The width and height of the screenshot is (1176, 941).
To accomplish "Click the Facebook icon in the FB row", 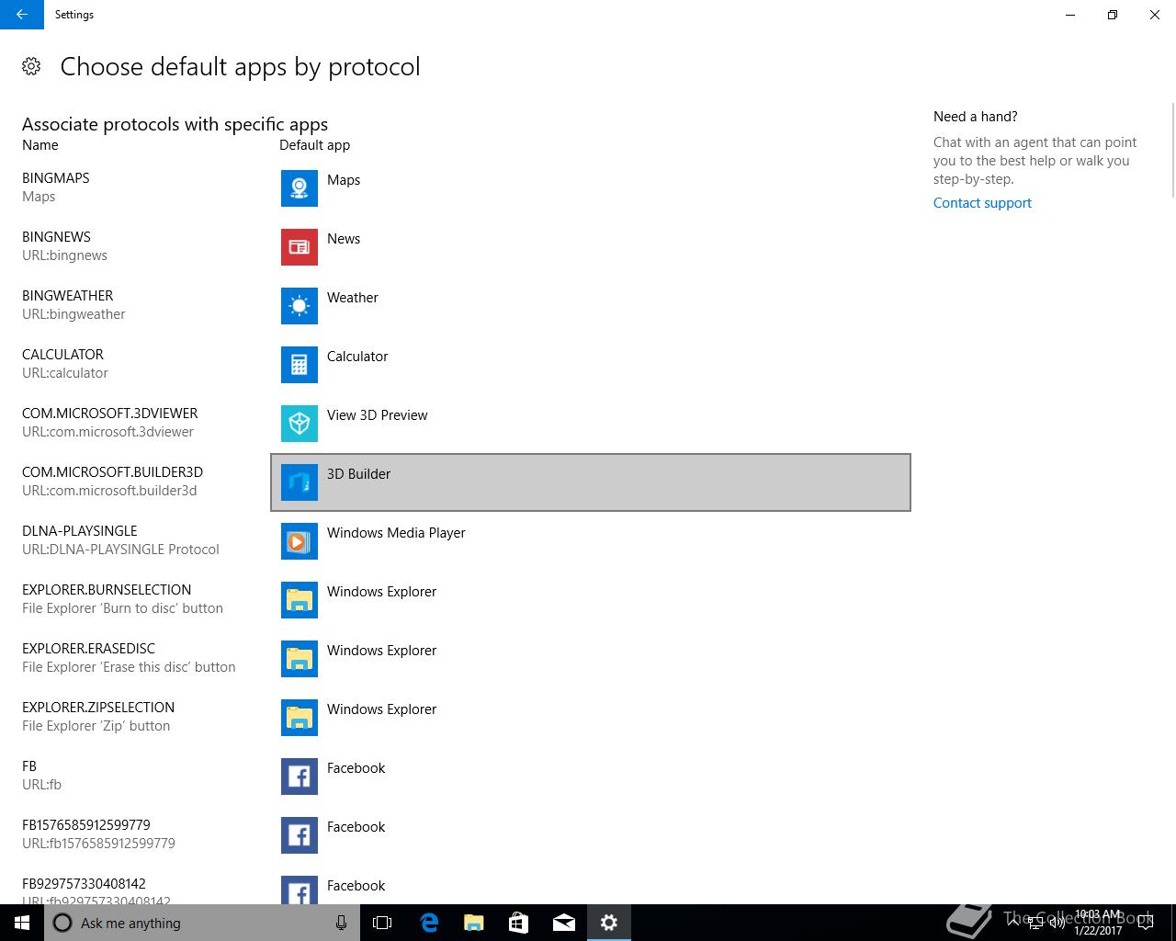I will pos(300,777).
